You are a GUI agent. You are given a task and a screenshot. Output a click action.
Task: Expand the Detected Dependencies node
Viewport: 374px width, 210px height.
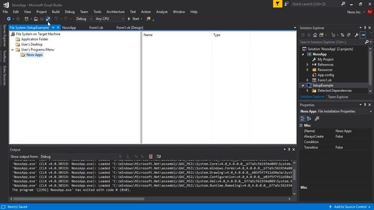pos(307,91)
